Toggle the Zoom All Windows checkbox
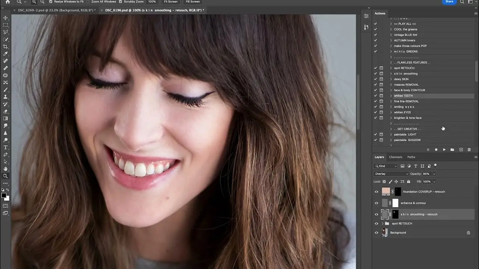The width and height of the screenshot is (479, 269). [88, 1]
